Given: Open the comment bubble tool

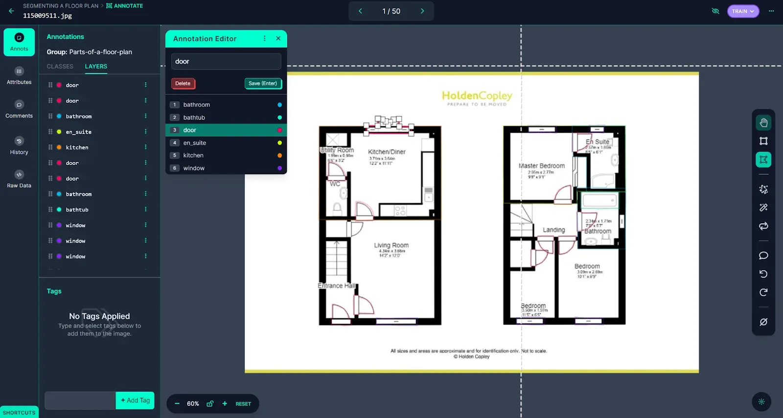Looking at the screenshot, I should coord(763,255).
